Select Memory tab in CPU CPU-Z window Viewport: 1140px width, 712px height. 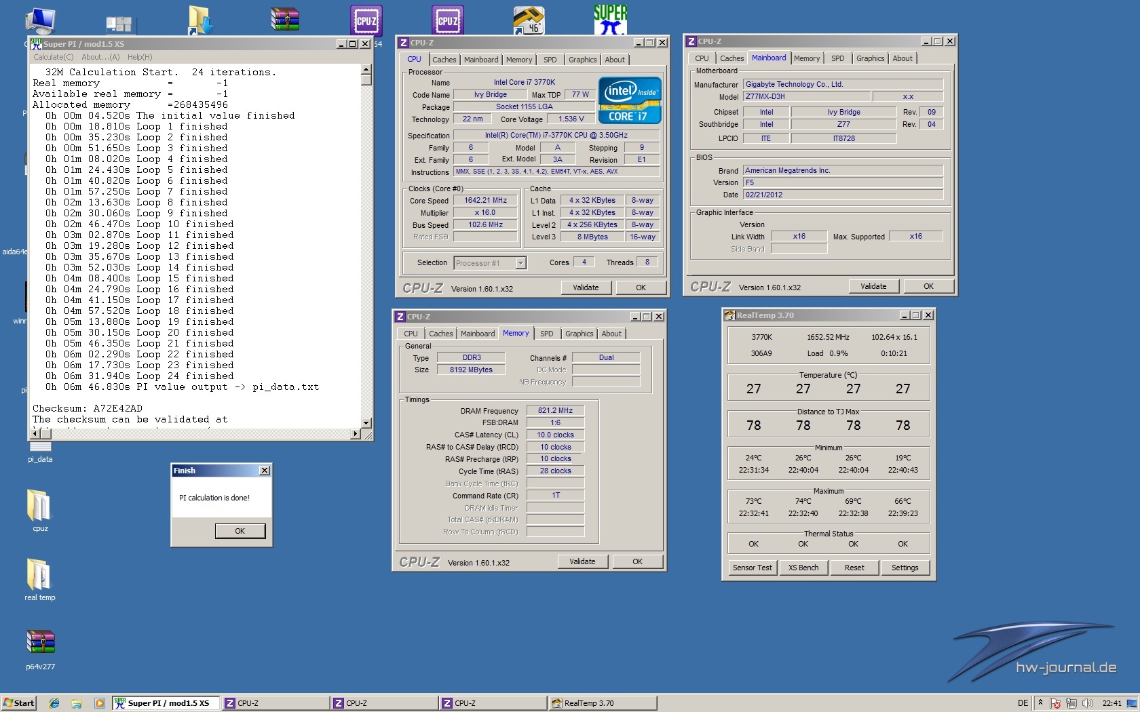[x=519, y=60]
